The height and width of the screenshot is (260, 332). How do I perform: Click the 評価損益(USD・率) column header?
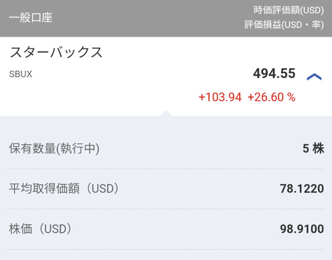pos(284,25)
